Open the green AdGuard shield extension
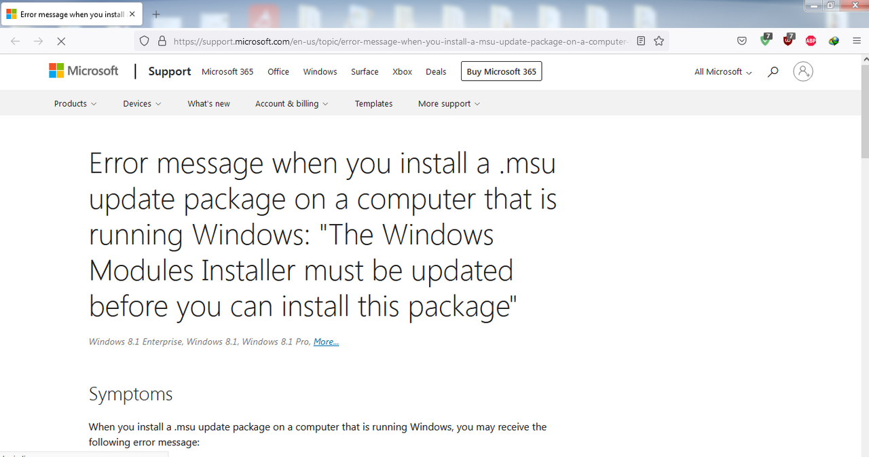This screenshot has height=457, width=869. [x=766, y=40]
